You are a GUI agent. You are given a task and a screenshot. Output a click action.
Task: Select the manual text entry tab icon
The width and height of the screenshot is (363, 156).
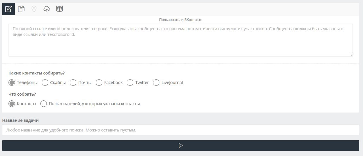(9, 9)
